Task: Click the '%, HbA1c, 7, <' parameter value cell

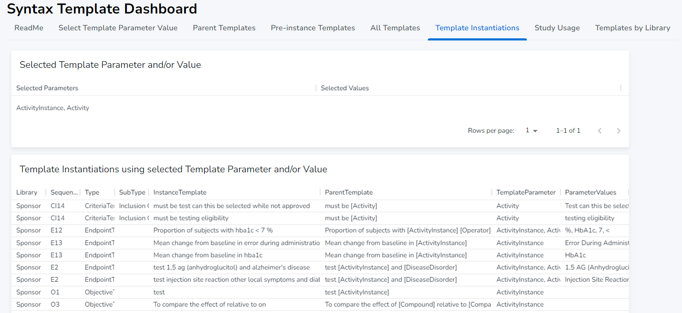Action: (x=587, y=230)
